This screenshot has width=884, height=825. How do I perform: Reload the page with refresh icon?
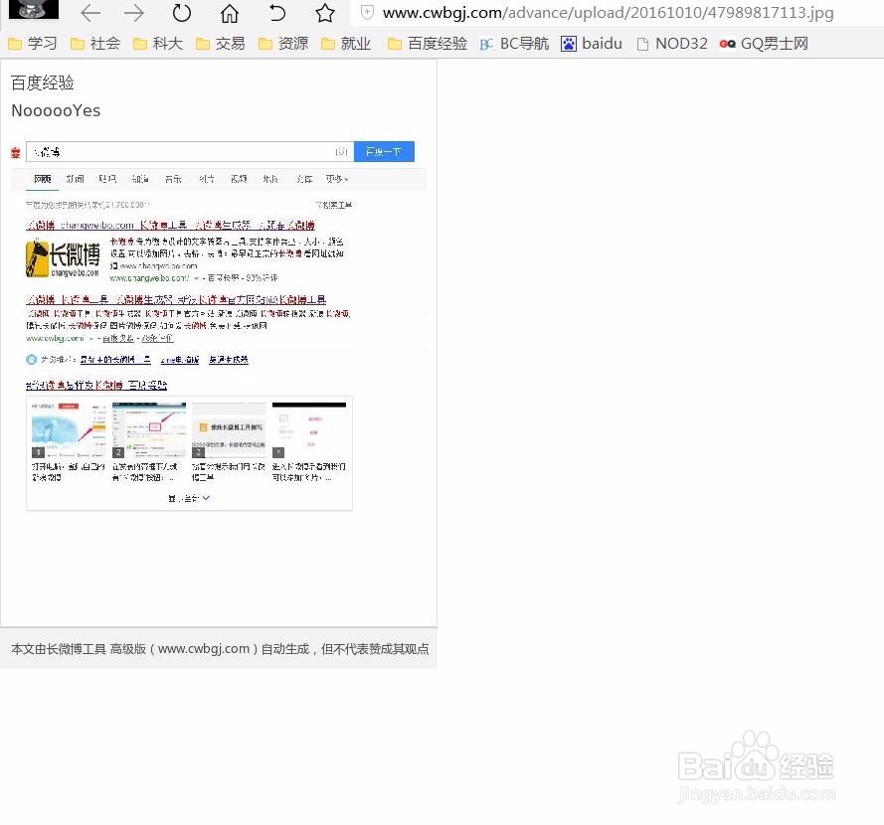click(182, 13)
